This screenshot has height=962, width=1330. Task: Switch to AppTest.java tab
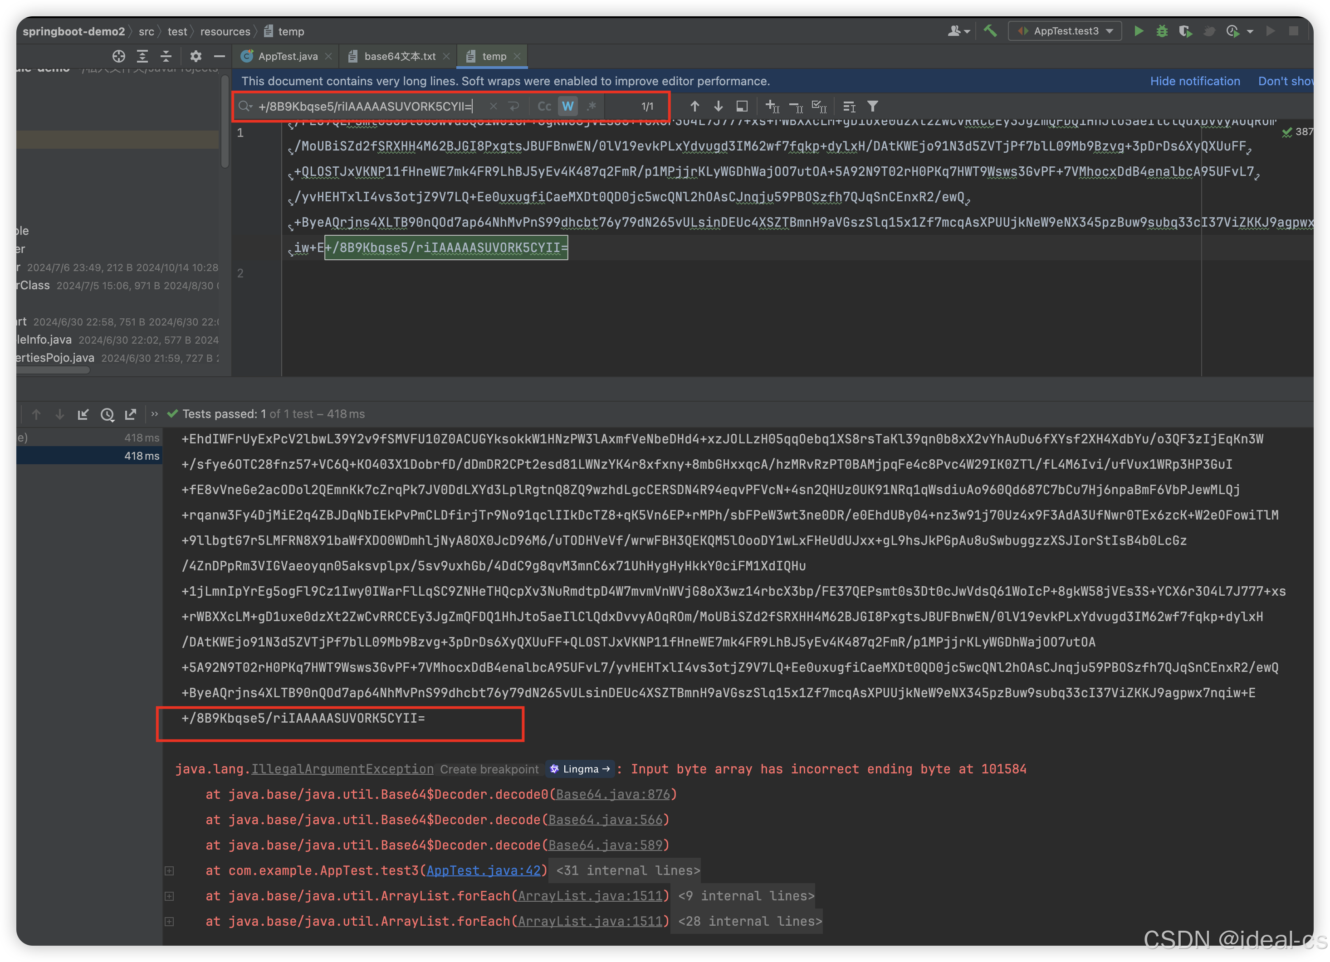click(287, 56)
